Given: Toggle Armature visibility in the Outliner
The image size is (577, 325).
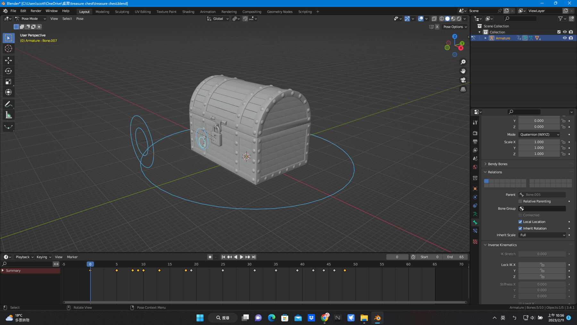Looking at the screenshot, I should tap(565, 38).
